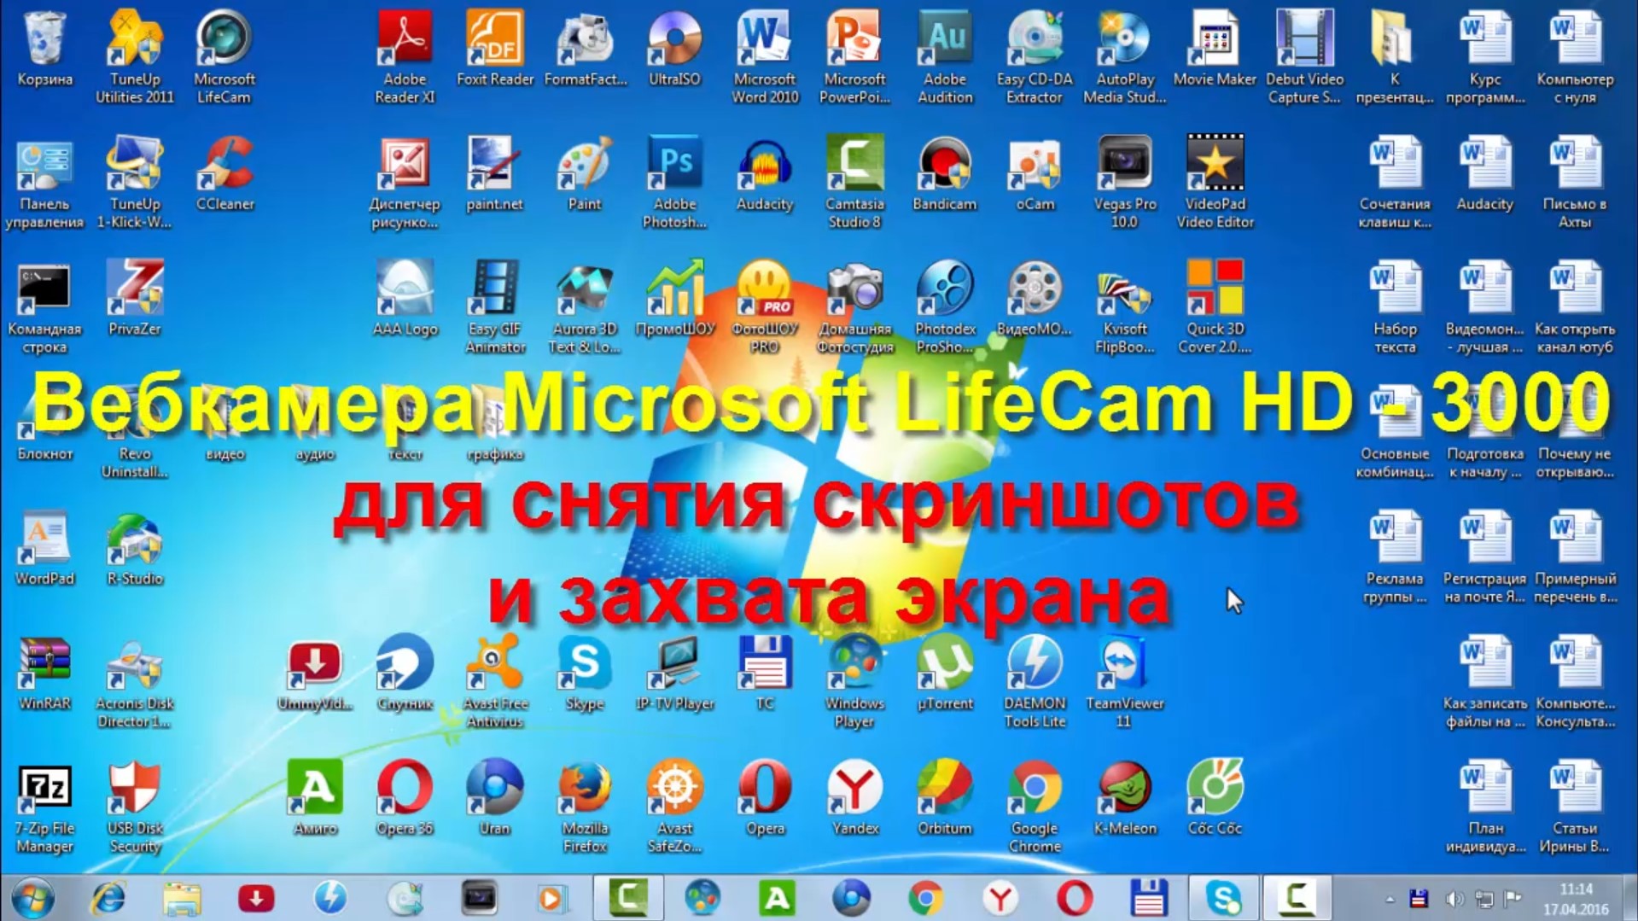
Task: Launch Foxit Reader desktop icon
Action: (495, 50)
